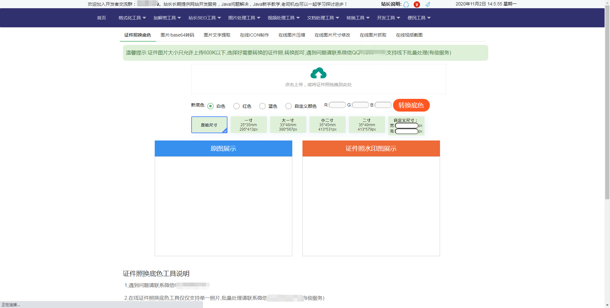Click the paper plane message icon

428,4
